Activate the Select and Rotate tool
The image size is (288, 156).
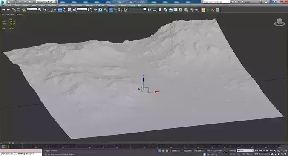point(65,9)
